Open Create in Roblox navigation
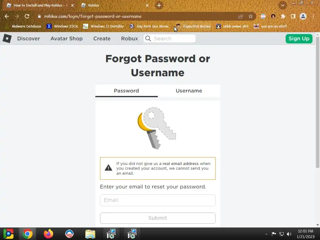Screen dimensions: 320x240 (102, 38)
